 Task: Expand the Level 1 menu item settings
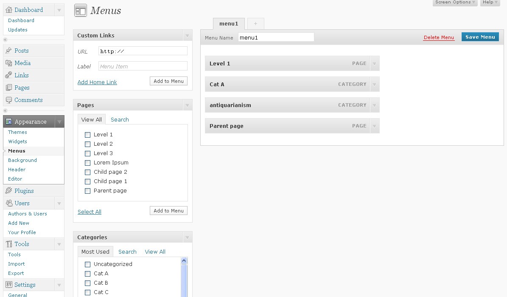click(x=374, y=63)
